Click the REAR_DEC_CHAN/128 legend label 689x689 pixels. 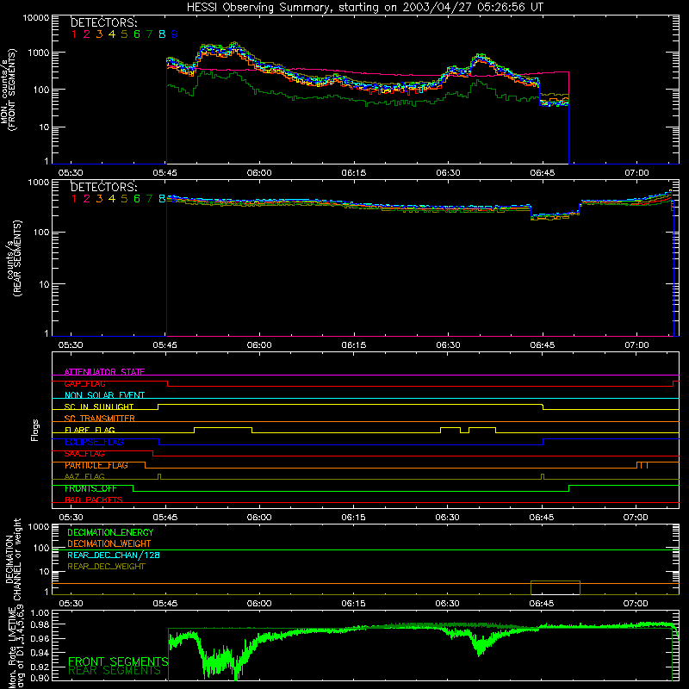[x=114, y=555]
